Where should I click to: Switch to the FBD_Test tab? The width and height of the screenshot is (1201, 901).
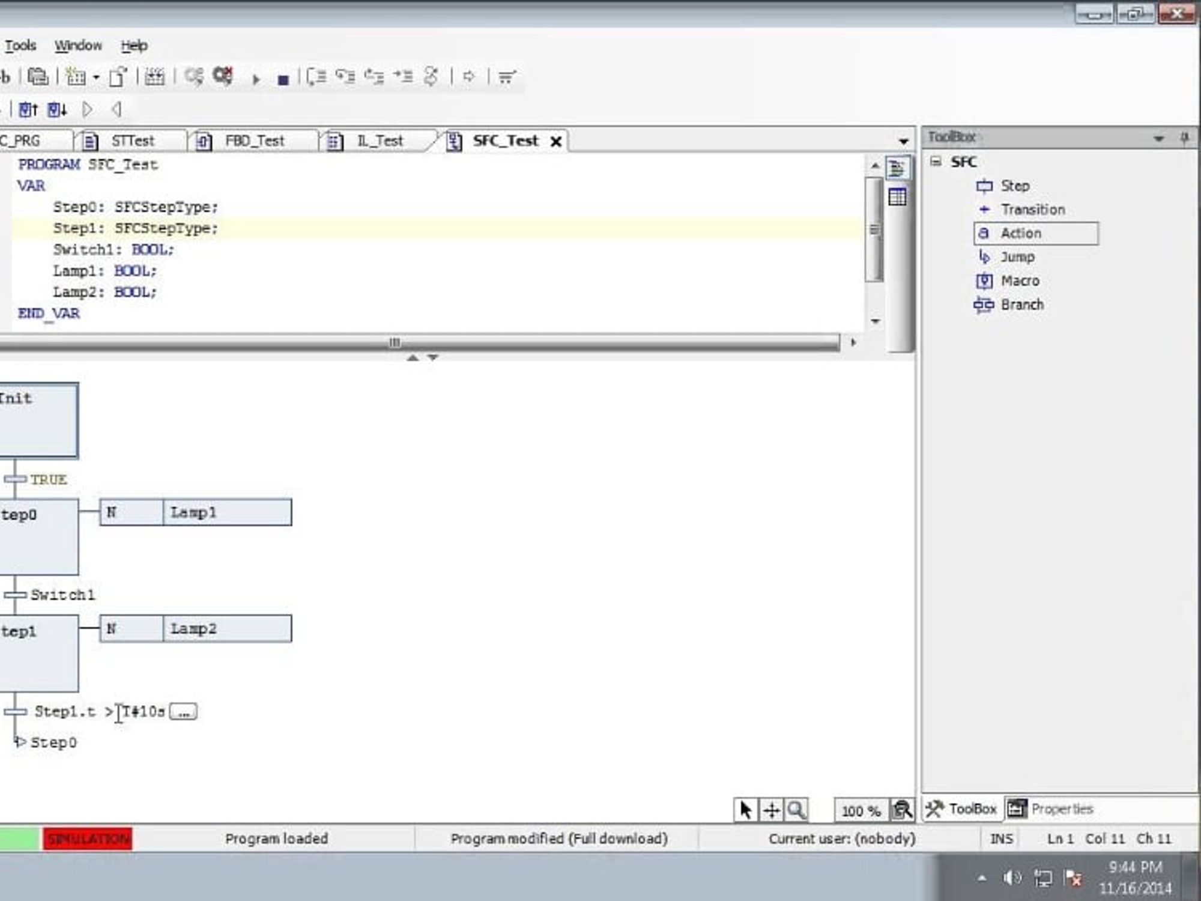click(x=254, y=141)
